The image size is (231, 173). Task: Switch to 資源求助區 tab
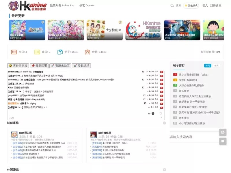pos(60,66)
